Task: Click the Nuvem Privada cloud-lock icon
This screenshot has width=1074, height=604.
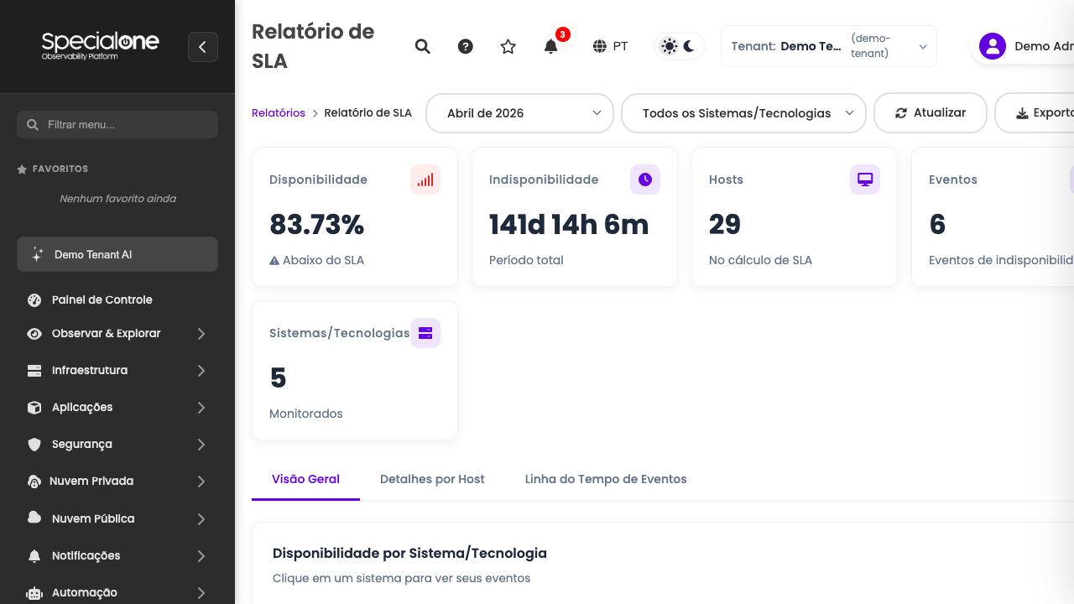Action: [x=34, y=482]
